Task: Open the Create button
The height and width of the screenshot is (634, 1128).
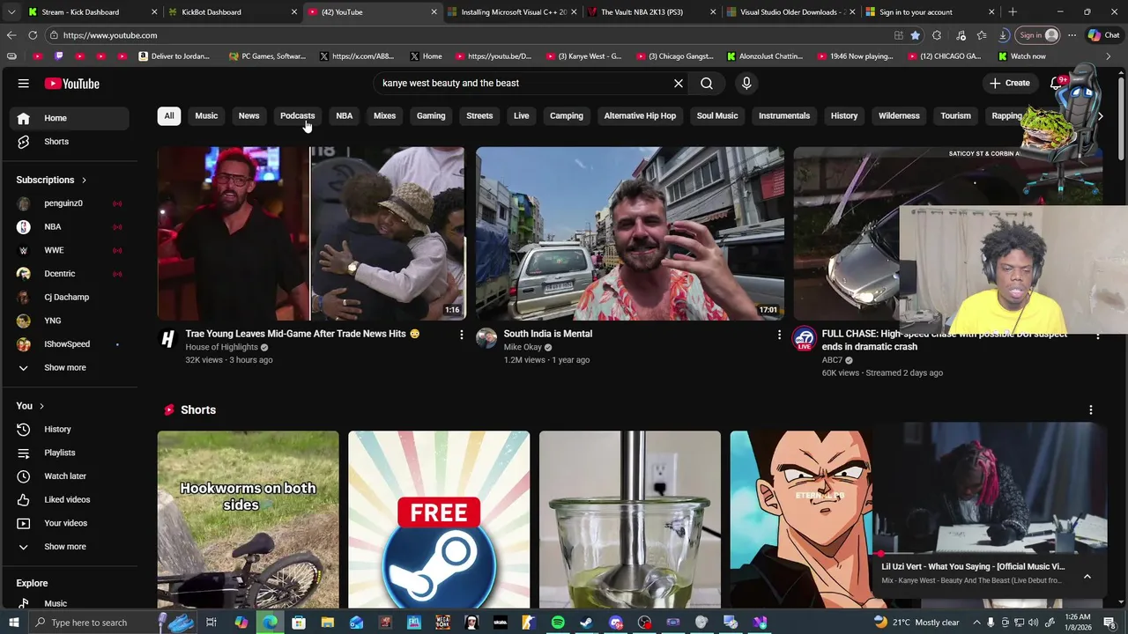Action: (x=1010, y=83)
